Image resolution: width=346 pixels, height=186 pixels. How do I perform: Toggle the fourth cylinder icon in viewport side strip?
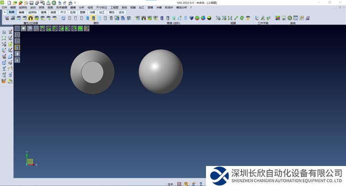tap(17, 53)
